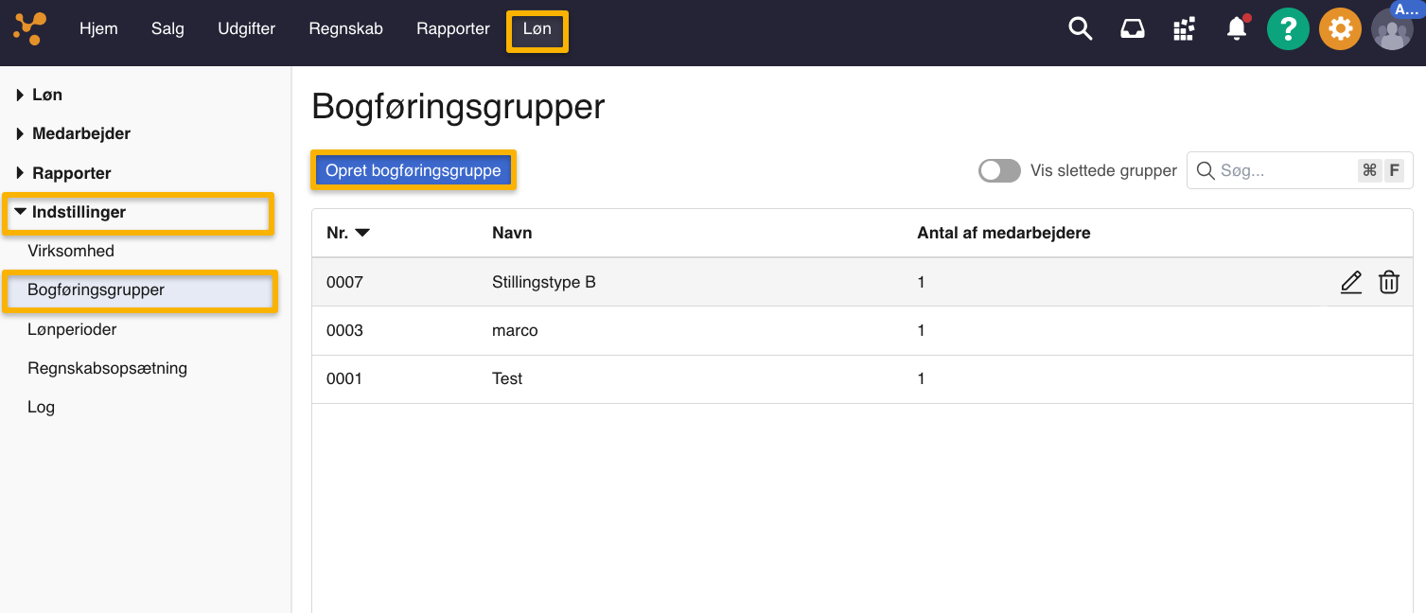Open Lønperioder in the sidebar

[72, 329]
